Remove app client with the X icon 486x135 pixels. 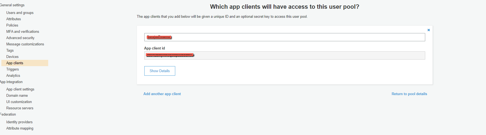click(429, 30)
